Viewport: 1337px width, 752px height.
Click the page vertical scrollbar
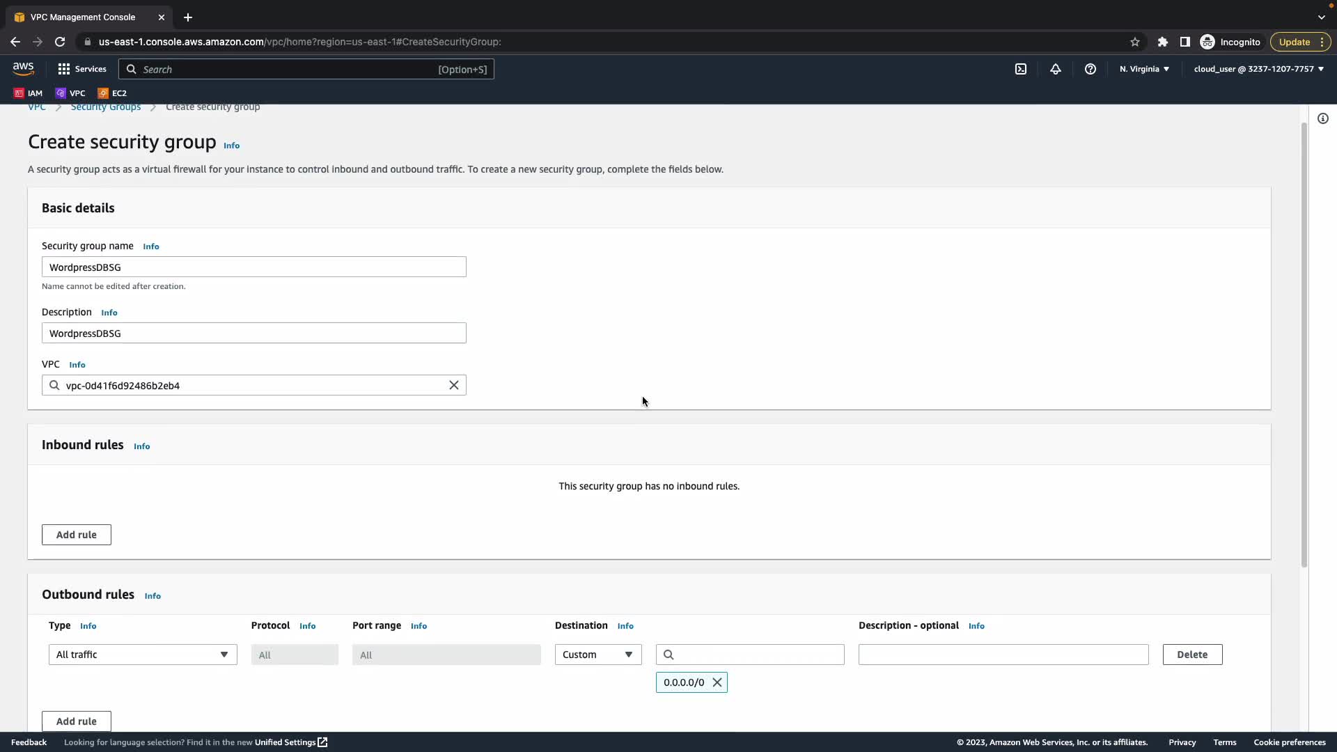click(1304, 345)
